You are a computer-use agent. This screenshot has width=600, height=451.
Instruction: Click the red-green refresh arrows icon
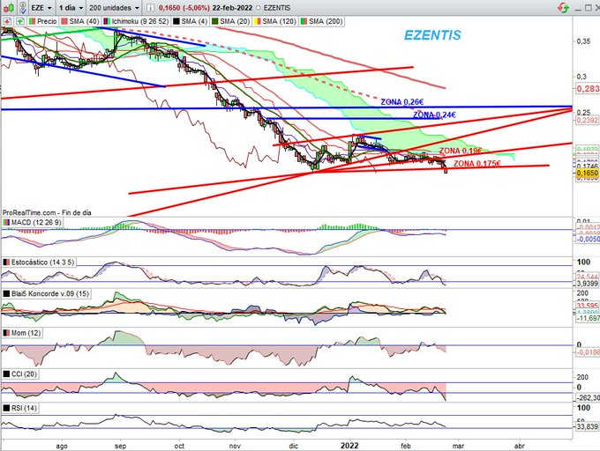pyautogui.click(x=563, y=7)
